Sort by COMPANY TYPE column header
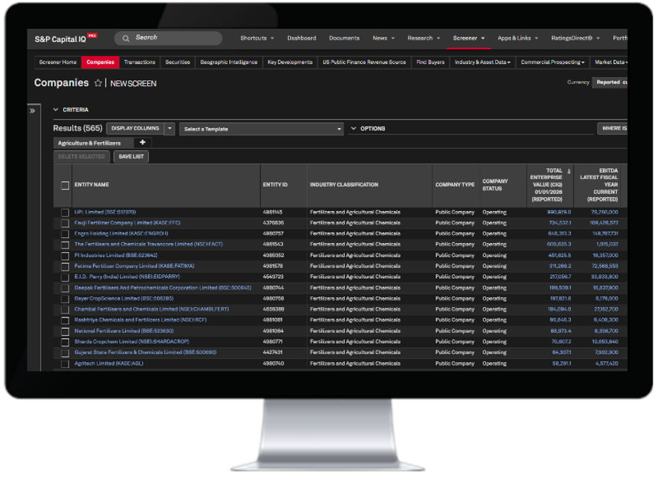This screenshot has width=658, height=478. [x=455, y=185]
